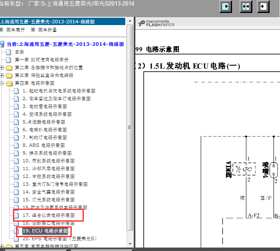Image resolution: width=280 pixels, height=251 pixels.
Task: Click page icon beside 14. 安全气囊电路示意图
Action: point(16,192)
